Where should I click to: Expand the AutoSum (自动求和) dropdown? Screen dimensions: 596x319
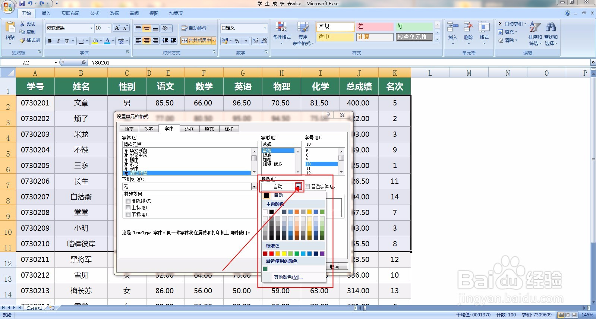(x=525, y=24)
